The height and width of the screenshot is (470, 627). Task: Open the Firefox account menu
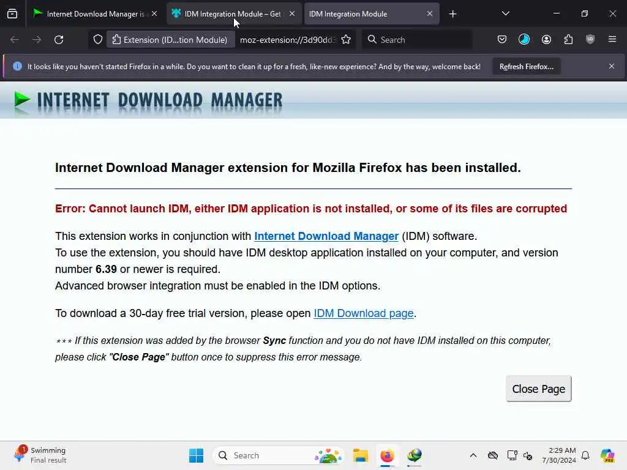point(546,40)
